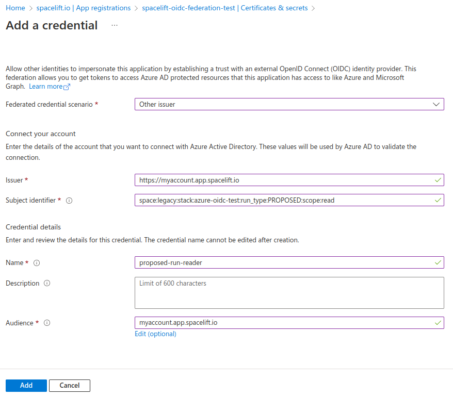Viewport: 453px width, 397px height.
Task: Click the Audience input field
Action: click(x=284, y=323)
